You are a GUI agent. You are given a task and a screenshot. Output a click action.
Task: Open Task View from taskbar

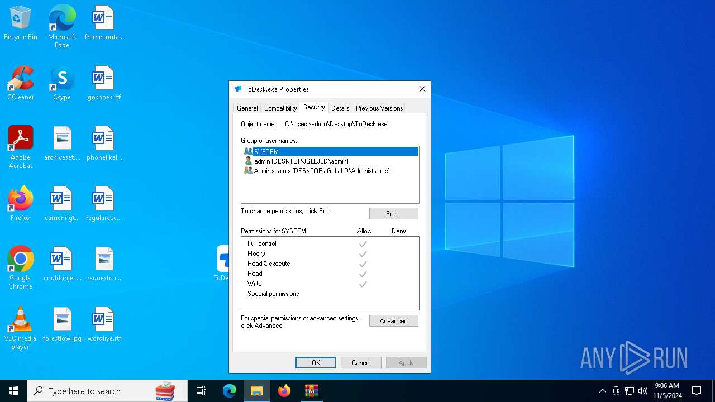tap(201, 391)
